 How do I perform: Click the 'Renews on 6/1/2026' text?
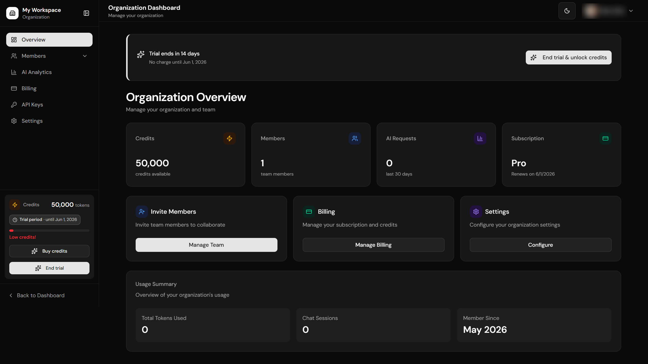coord(533,174)
